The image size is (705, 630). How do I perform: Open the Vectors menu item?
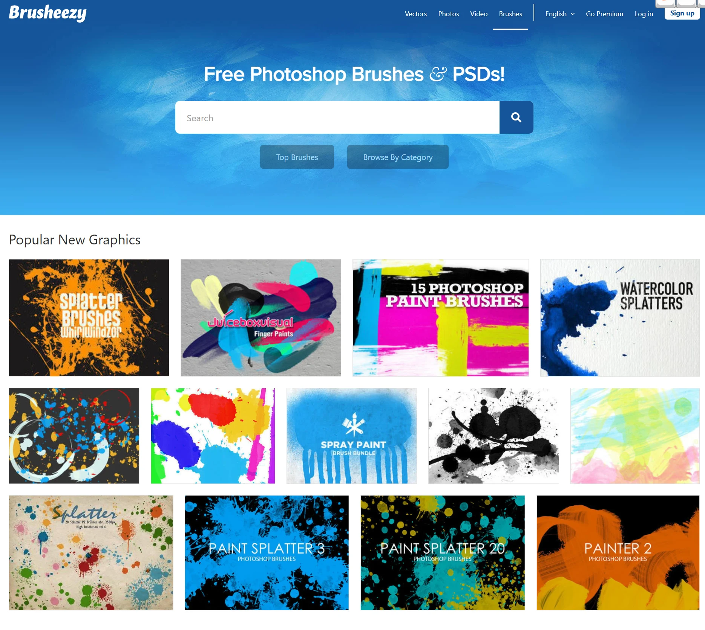(x=416, y=14)
